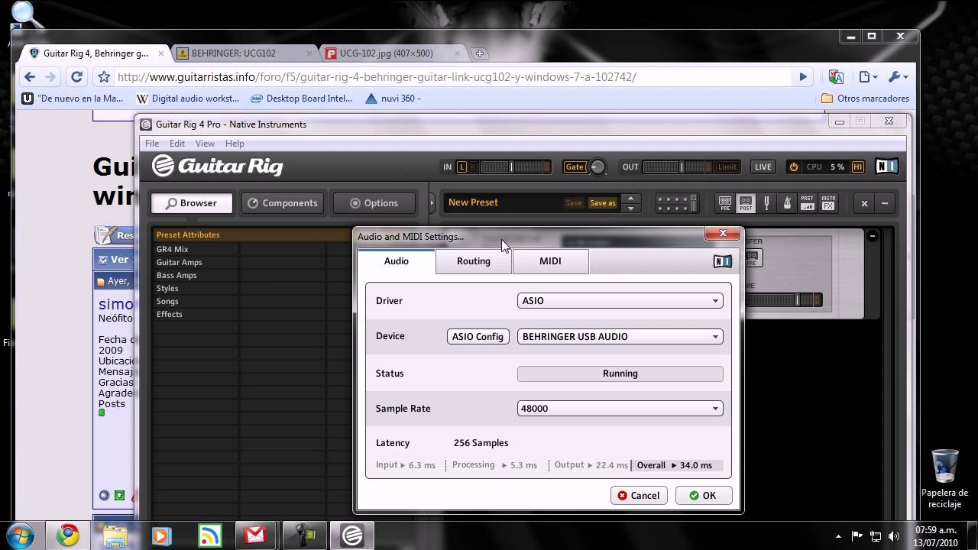
Task: Switch on LIVE view mode
Action: pos(763,167)
